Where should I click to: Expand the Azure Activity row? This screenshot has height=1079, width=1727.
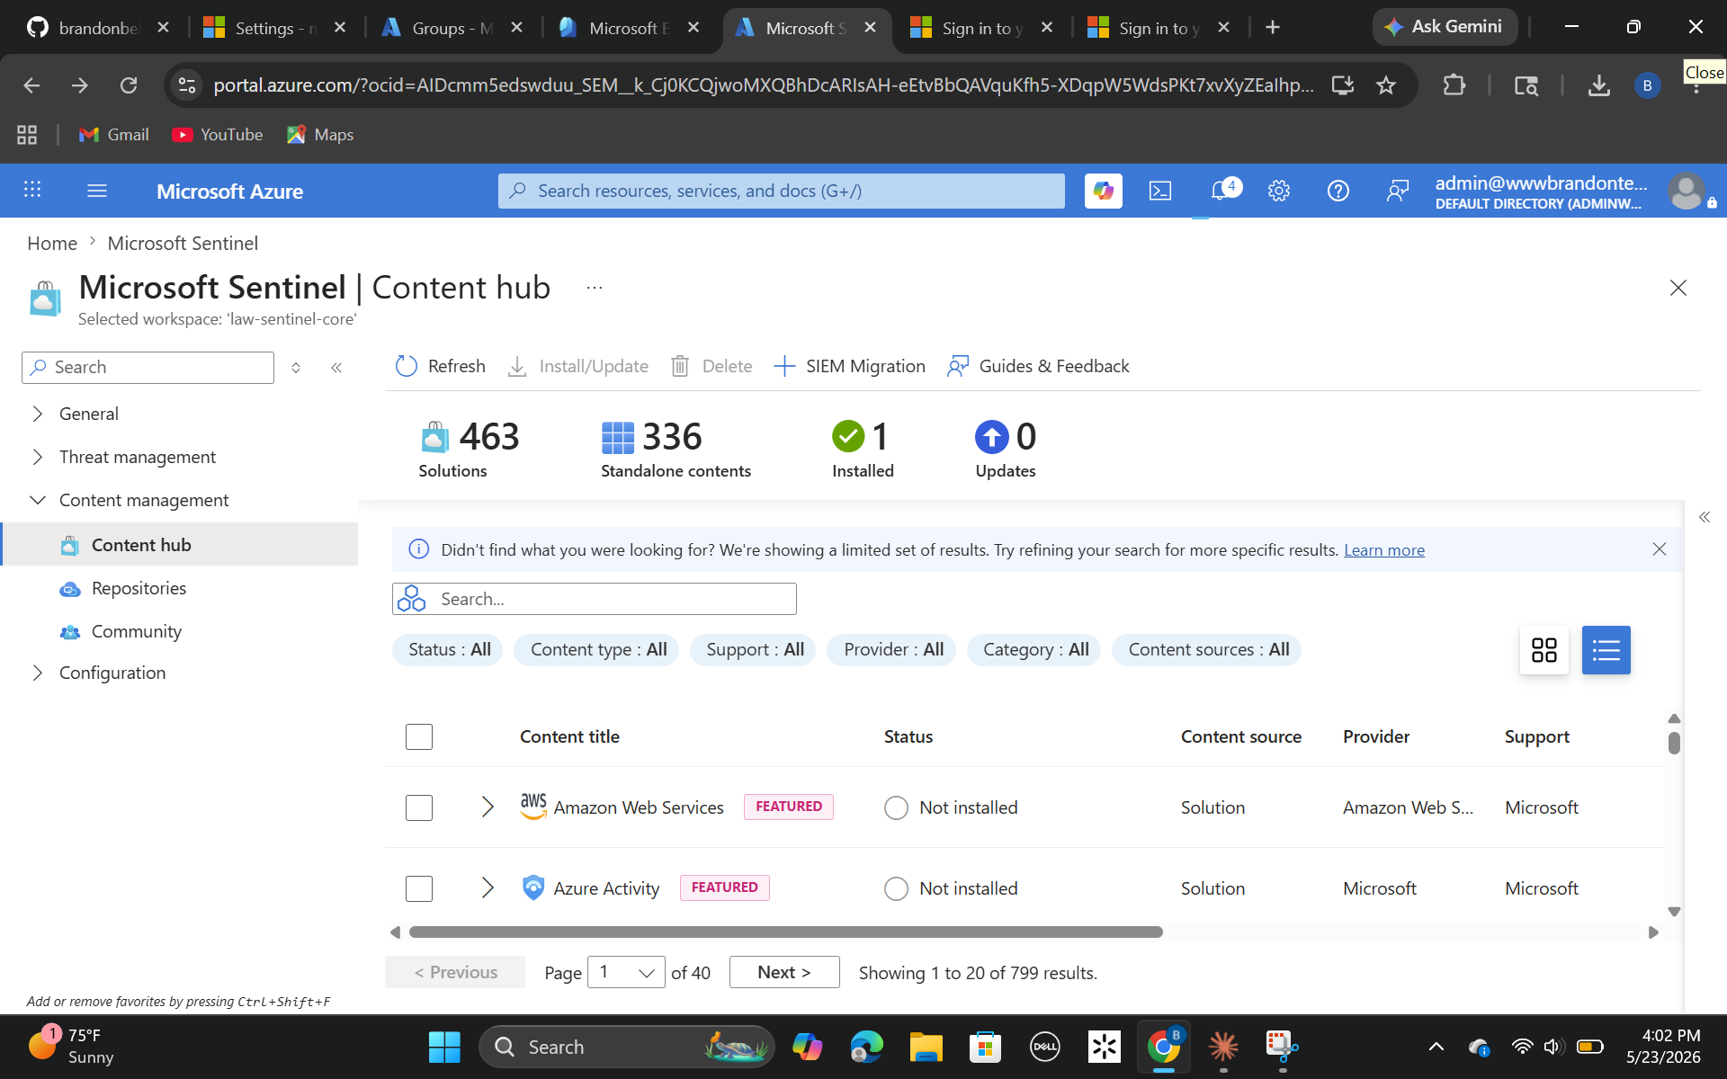(488, 887)
